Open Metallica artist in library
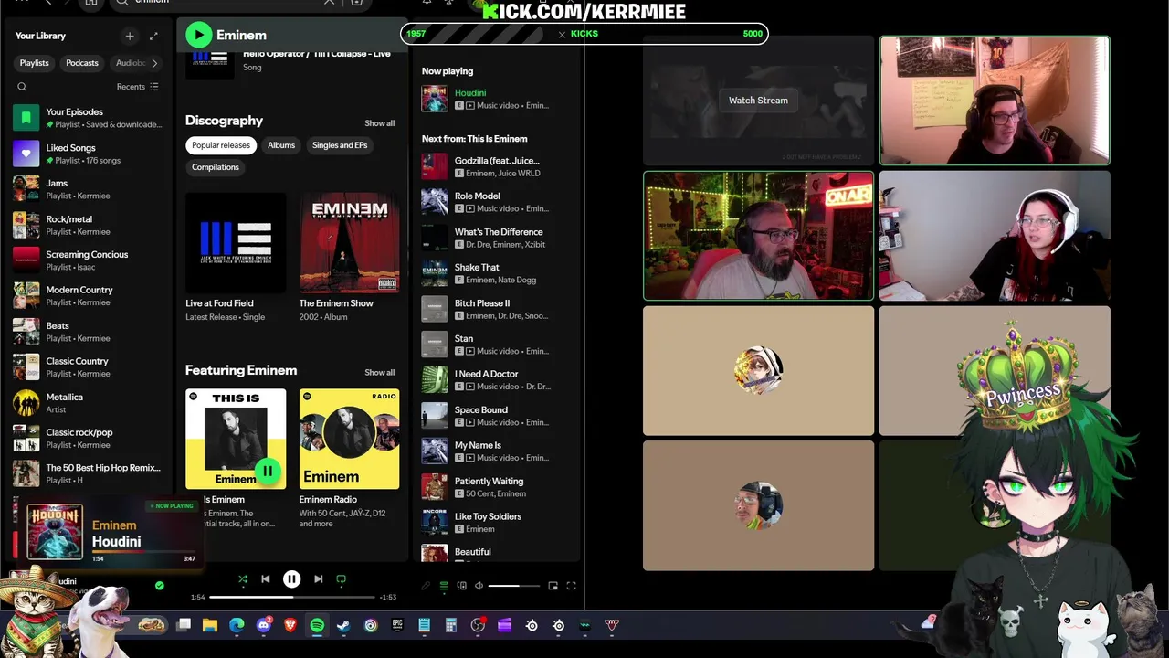This screenshot has width=1169, height=658. 89,403
